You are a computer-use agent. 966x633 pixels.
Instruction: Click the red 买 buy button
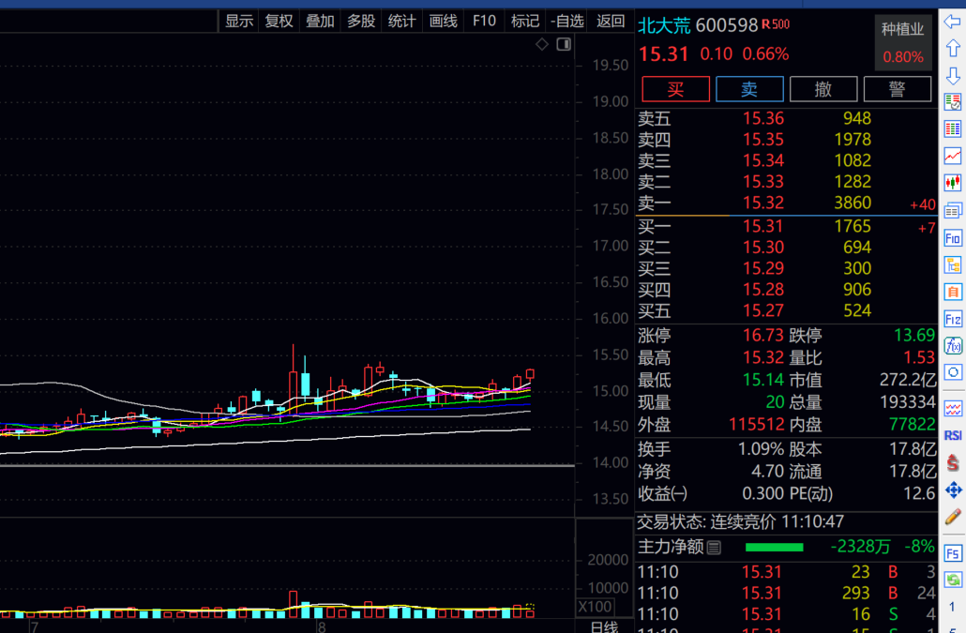point(675,89)
